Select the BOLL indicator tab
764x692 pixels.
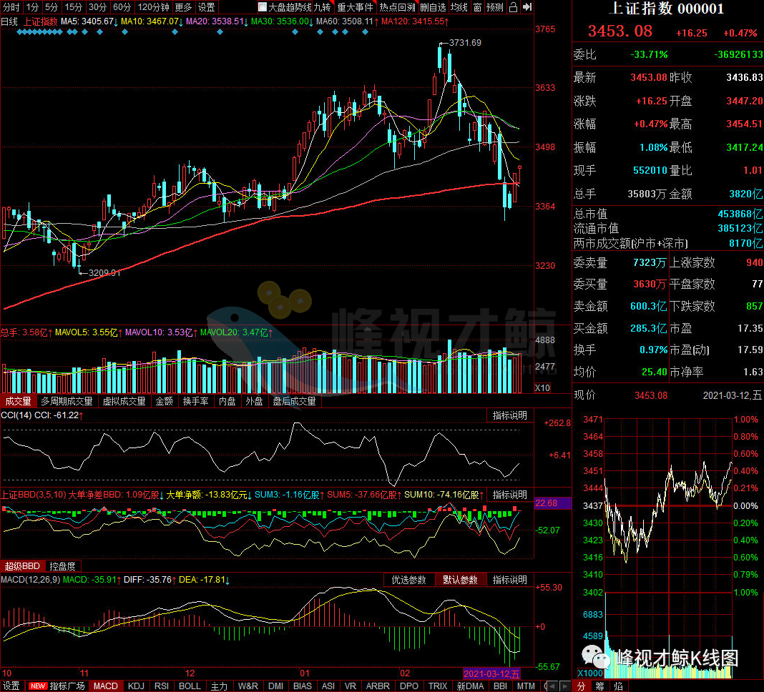pos(190,686)
